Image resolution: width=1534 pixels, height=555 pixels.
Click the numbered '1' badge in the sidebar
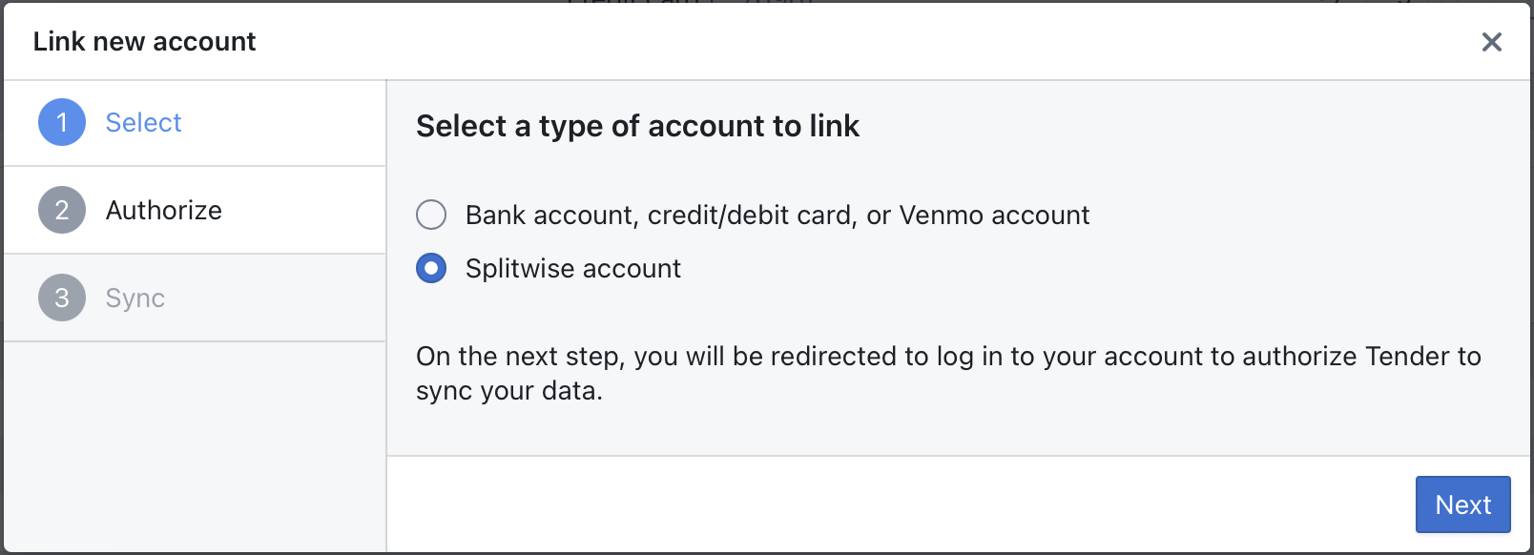pyautogui.click(x=61, y=122)
